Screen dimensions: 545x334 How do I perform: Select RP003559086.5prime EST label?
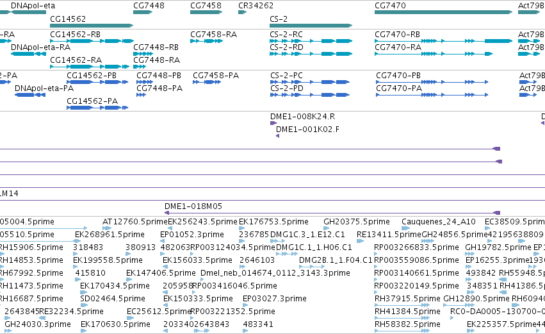[x=416, y=260]
